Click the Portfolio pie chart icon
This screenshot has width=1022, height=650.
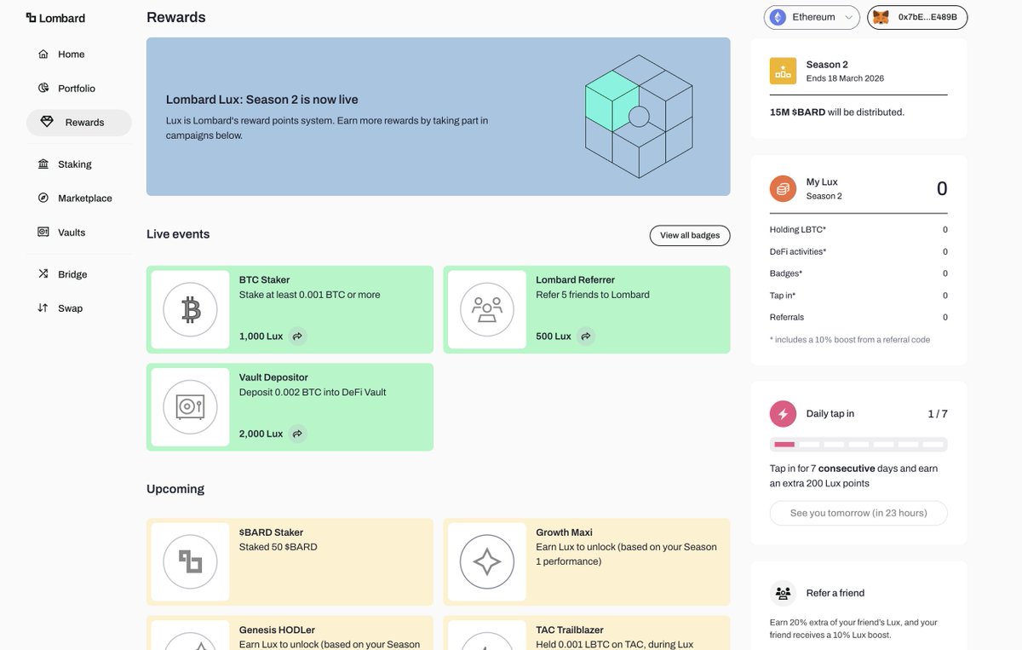coord(43,88)
